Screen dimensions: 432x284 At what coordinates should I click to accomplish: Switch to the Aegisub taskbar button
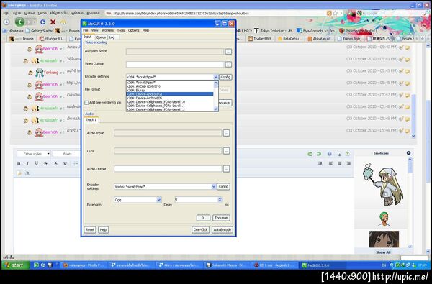pyautogui.click(x=274, y=265)
